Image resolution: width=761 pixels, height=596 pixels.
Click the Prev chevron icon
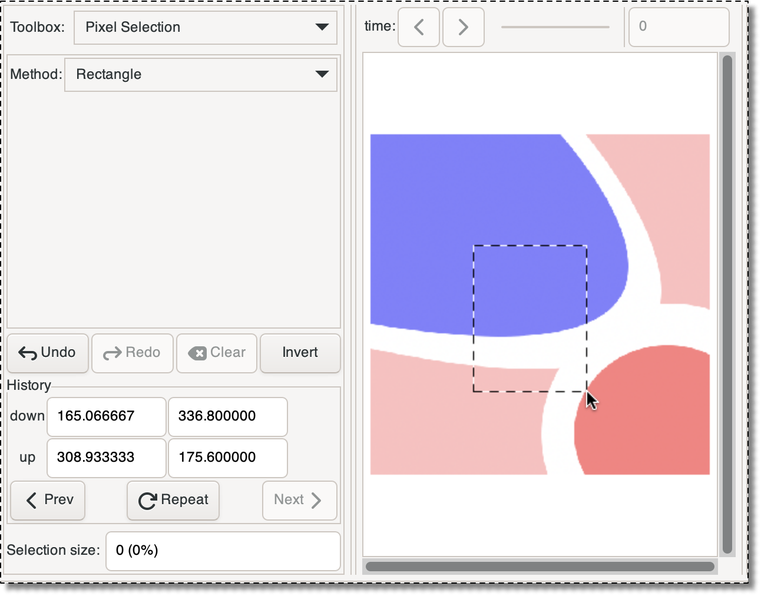click(32, 500)
